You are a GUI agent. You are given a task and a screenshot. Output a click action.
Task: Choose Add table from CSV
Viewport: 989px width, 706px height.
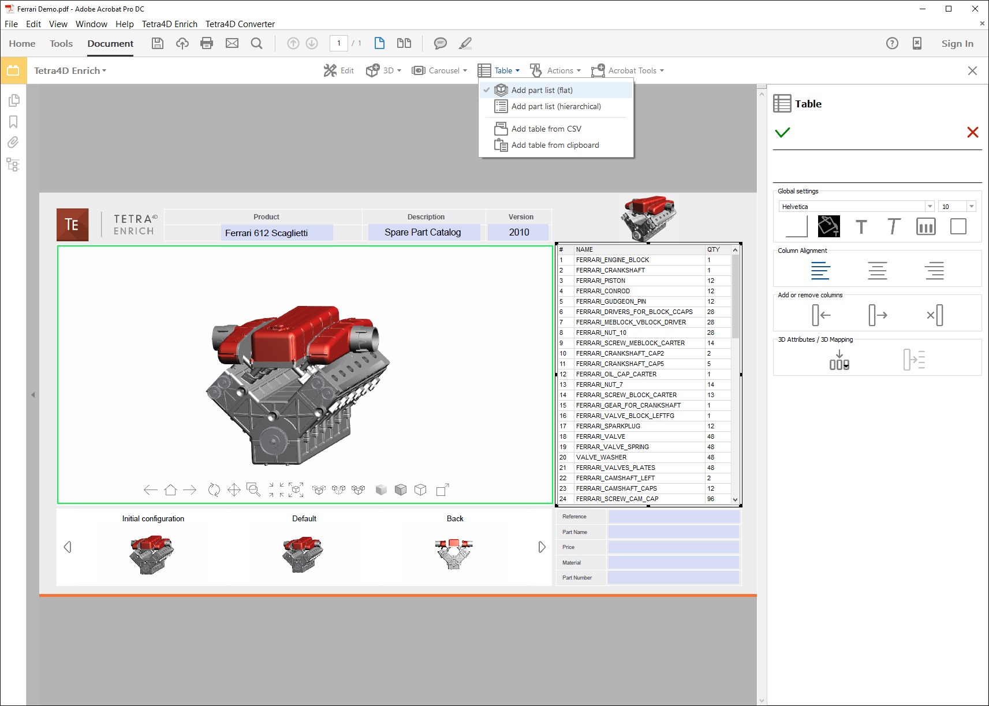coord(546,129)
